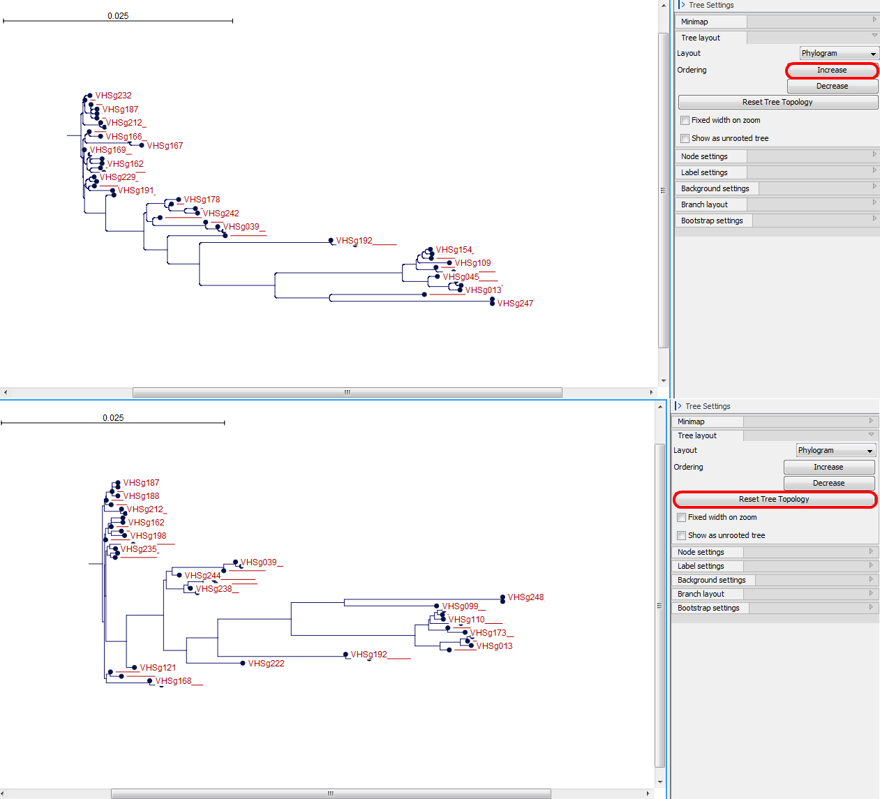This screenshot has height=799, width=880.
Task: Click the Reset Tree Topology button
Action: (775, 499)
